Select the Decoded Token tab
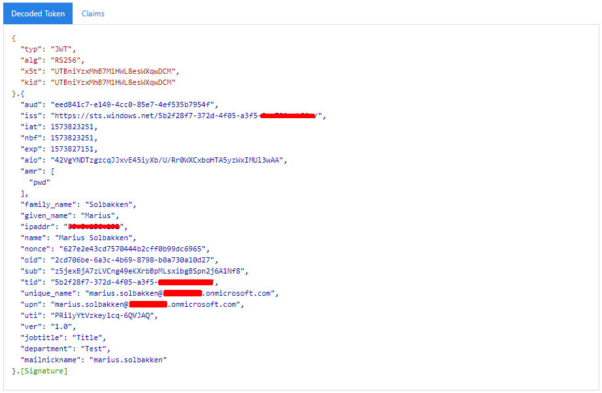The height and width of the screenshot is (393, 602). click(x=38, y=14)
